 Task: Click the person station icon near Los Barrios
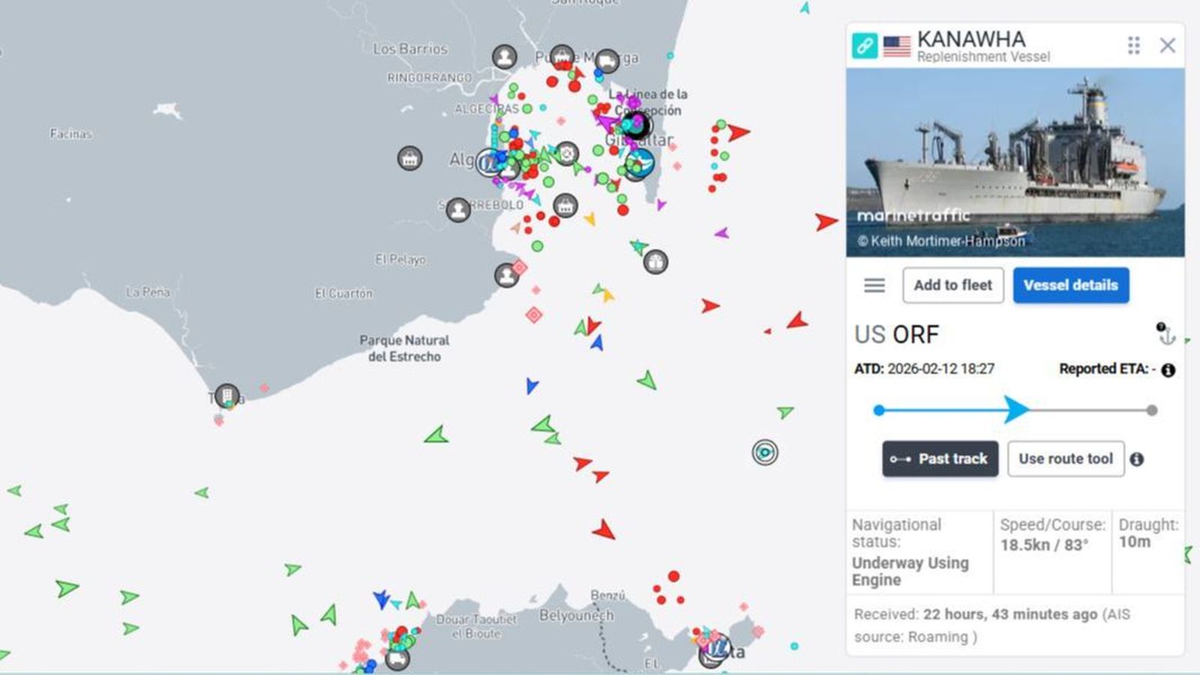click(x=505, y=55)
